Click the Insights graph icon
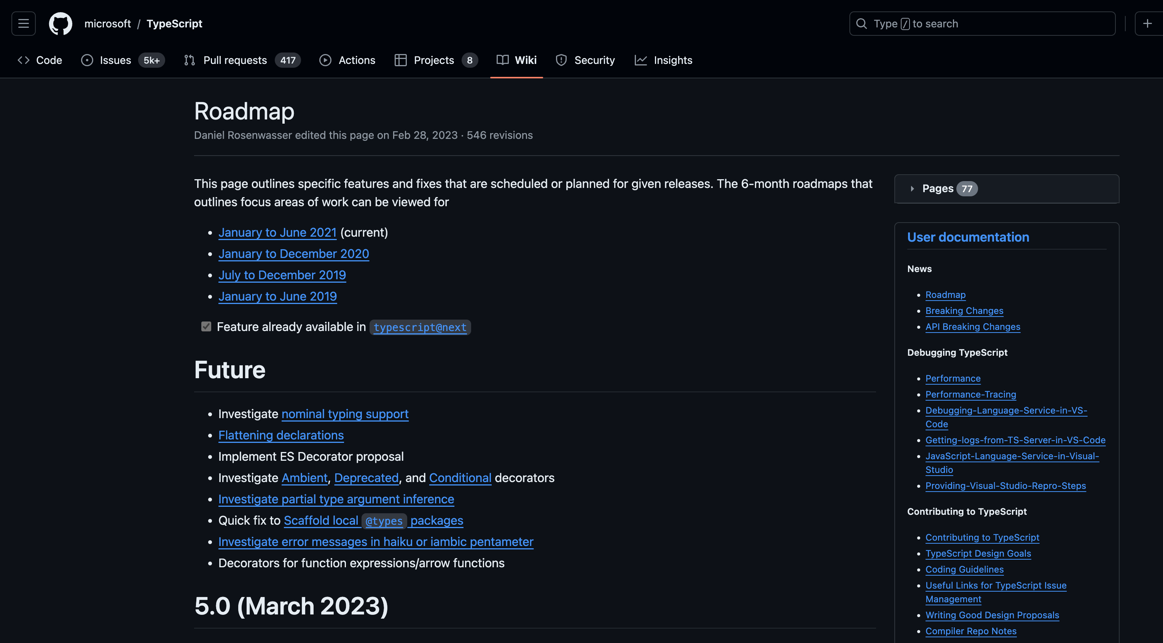1163x643 pixels. (x=640, y=60)
